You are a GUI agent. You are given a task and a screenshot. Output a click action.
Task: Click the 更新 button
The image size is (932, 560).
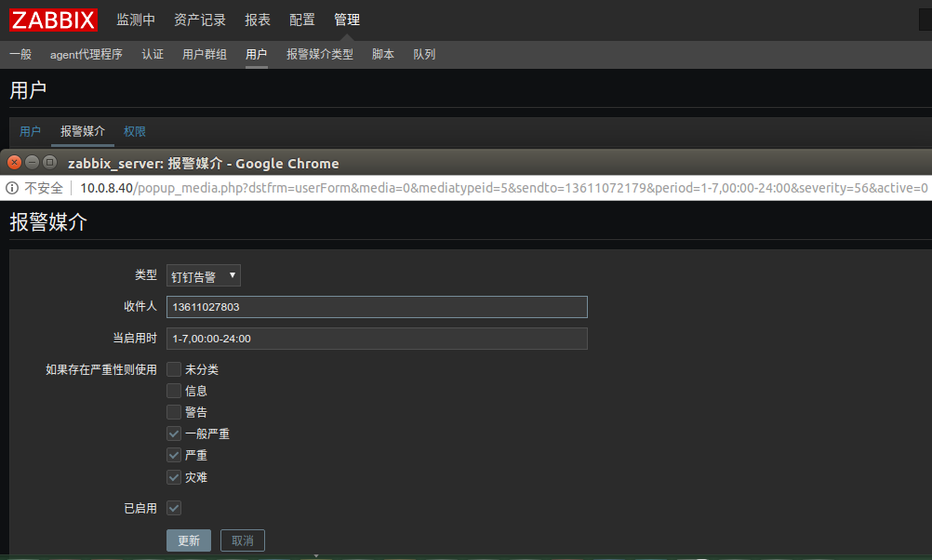pos(189,540)
